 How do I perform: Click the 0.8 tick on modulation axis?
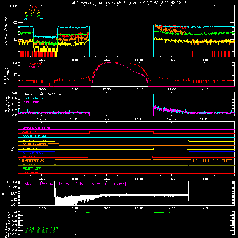[15, 93]
